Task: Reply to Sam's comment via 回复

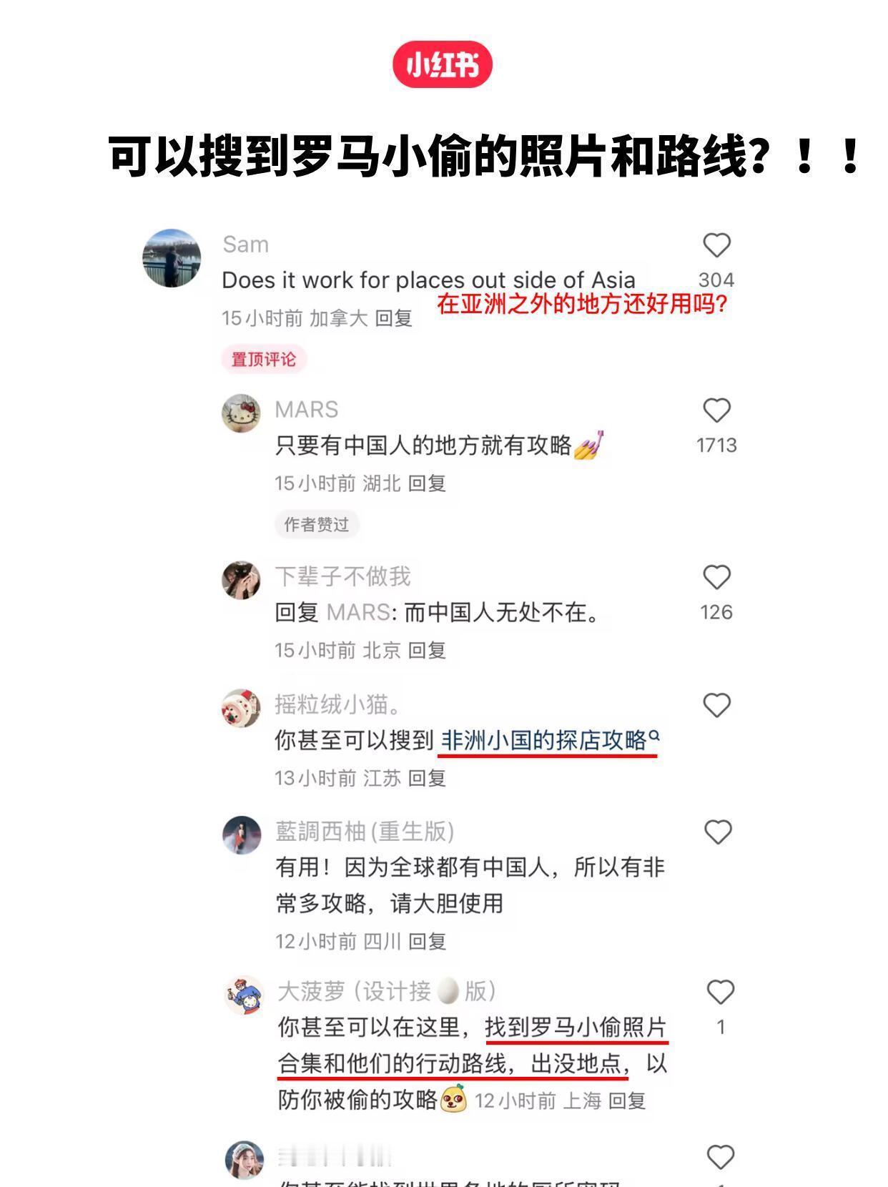Action: (394, 317)
